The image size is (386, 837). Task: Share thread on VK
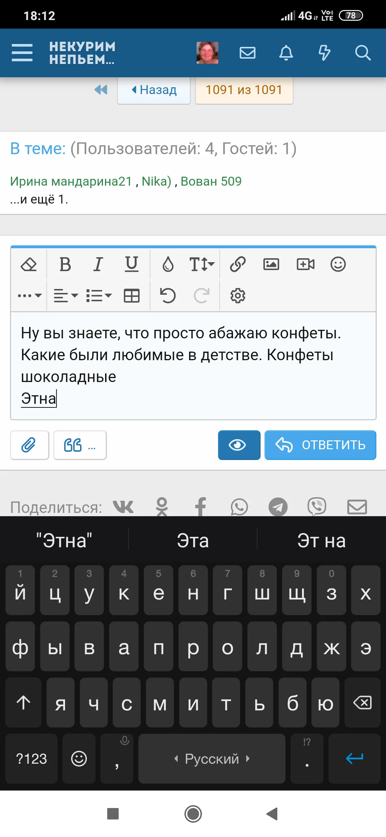[123, 507]
